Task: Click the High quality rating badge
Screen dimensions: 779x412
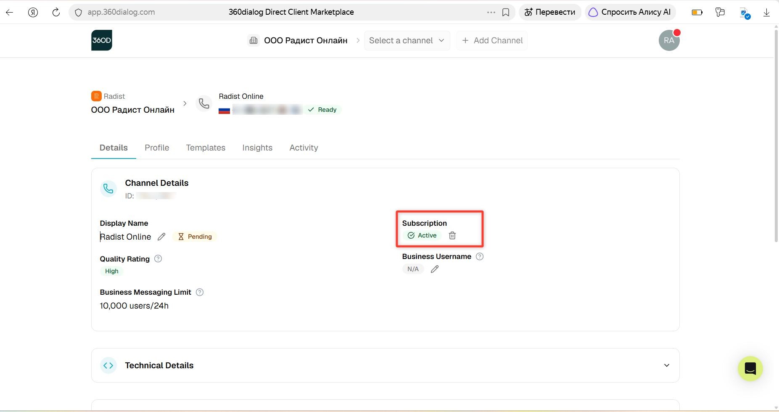Action: (112, 271)
